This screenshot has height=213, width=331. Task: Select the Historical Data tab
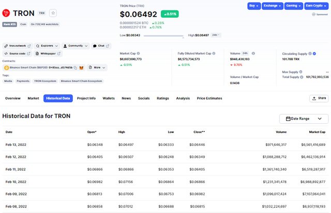pyautogui.click(x=58, y=99)
